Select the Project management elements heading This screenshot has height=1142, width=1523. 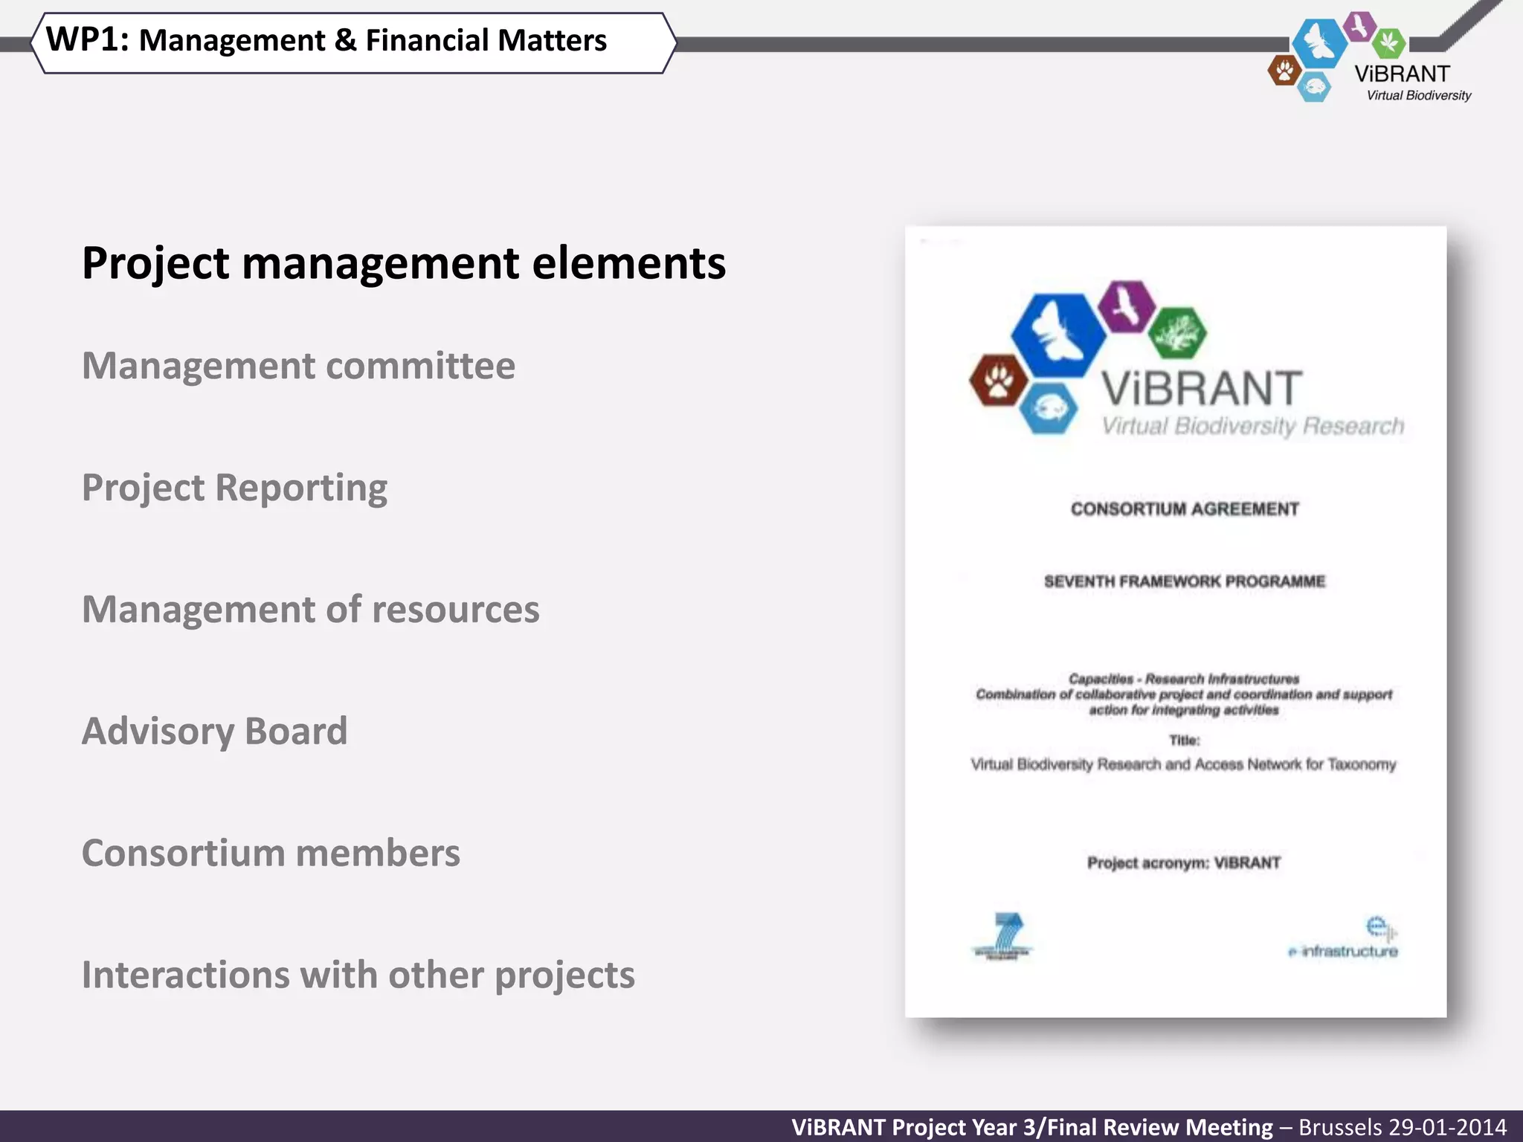coord(404,263)
